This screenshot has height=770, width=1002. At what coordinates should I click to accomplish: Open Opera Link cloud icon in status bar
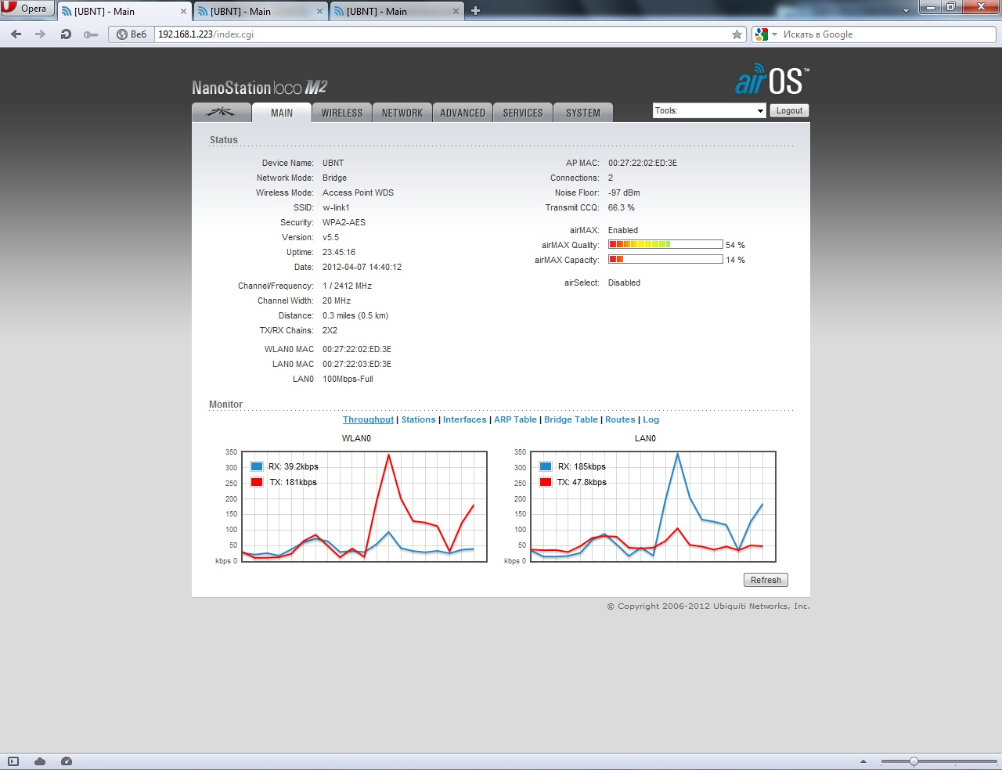tap(40, 761)
